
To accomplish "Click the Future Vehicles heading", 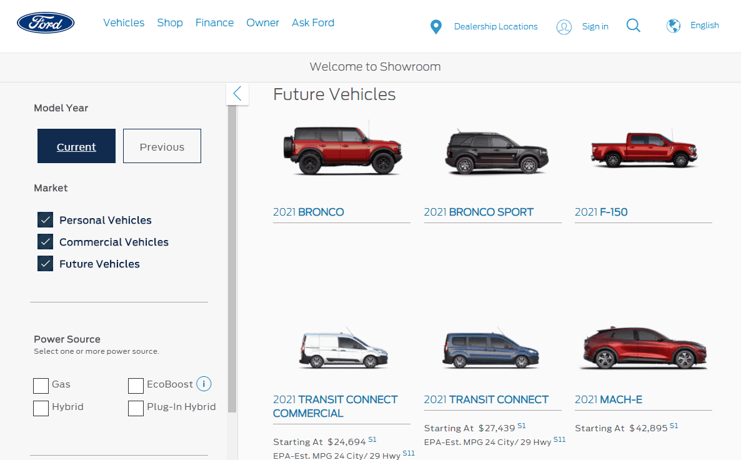I will pos(335,94).
